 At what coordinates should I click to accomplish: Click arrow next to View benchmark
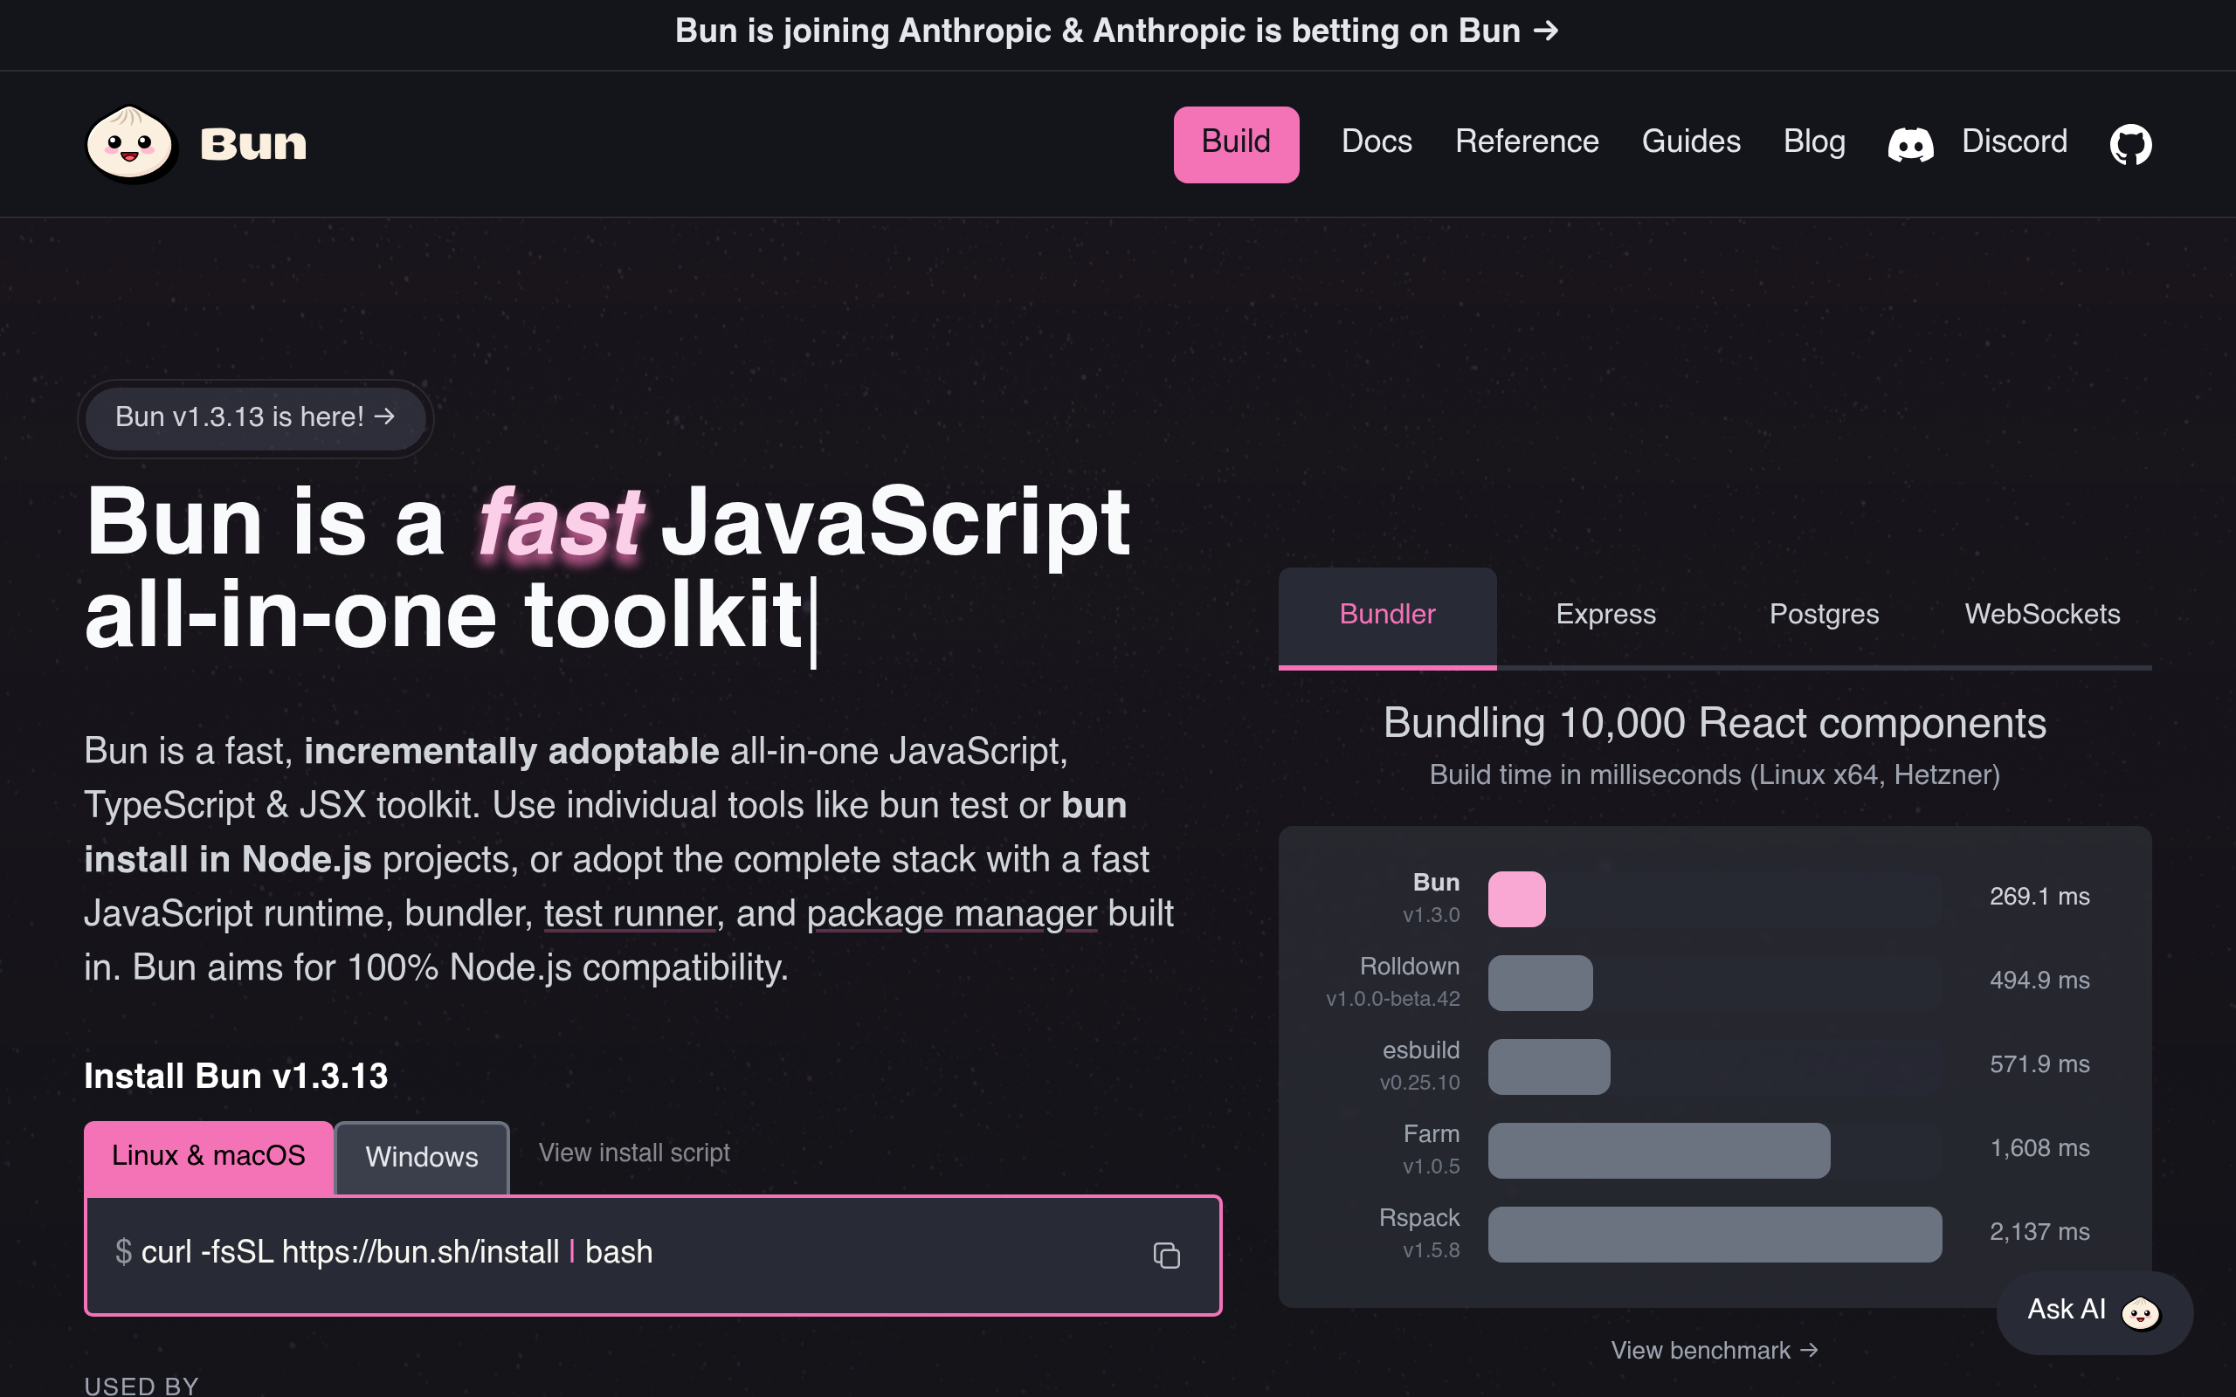1809,1350
